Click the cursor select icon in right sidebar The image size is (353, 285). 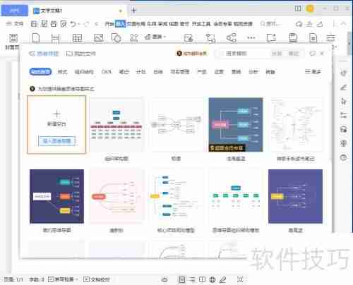point(344,102)
